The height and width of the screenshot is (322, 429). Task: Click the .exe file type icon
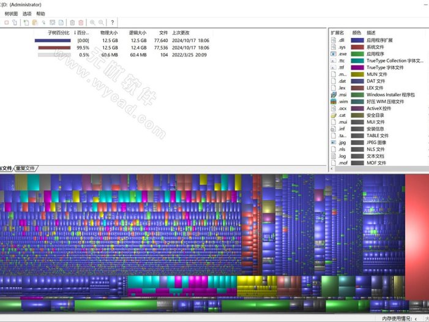[334, 54]
